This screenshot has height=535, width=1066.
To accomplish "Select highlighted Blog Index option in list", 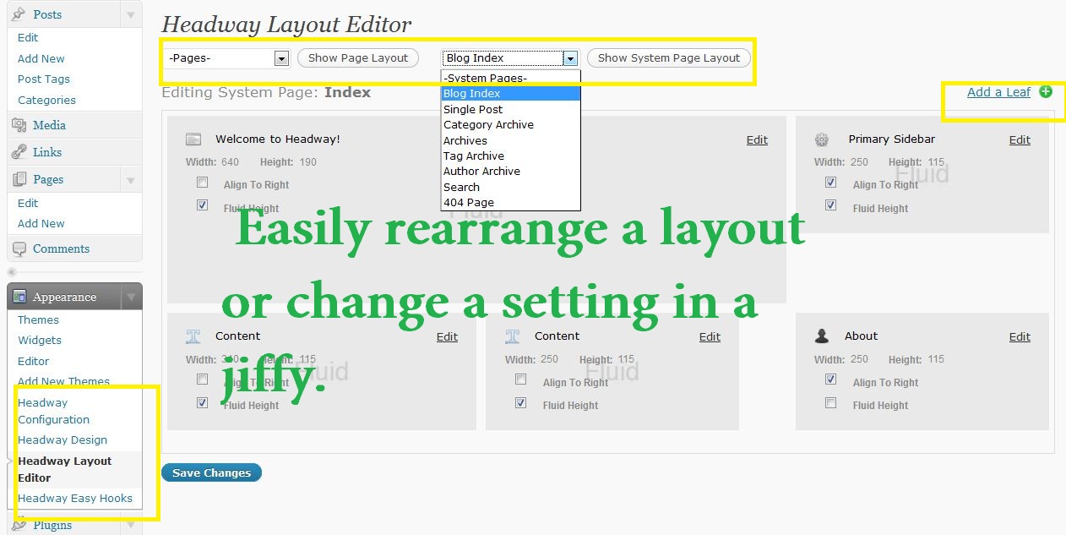I will 511,94.
